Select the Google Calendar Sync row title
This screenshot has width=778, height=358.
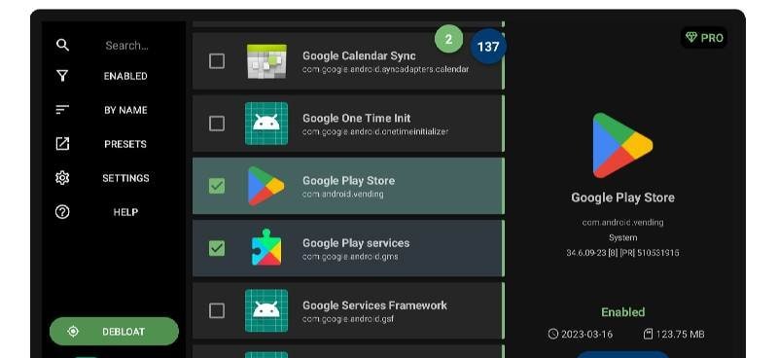click(359, 55)
